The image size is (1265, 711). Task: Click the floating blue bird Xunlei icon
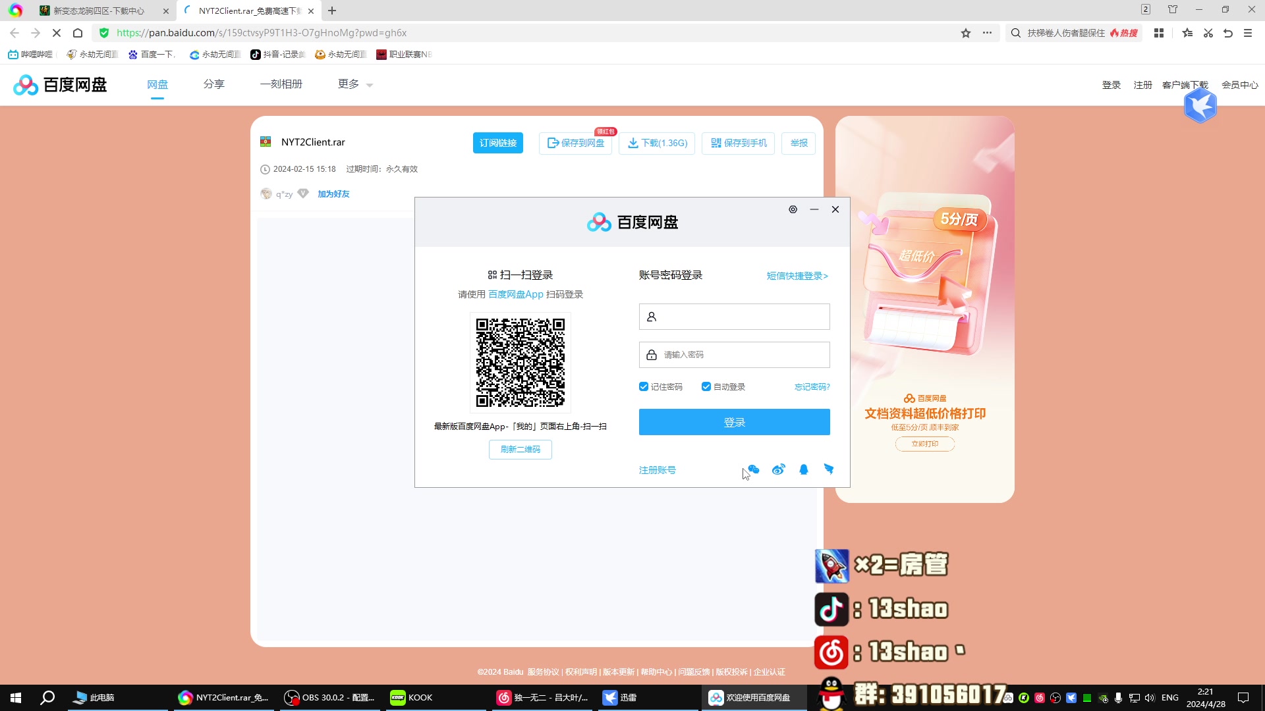pyautogui.click(x=1200, y=105)
